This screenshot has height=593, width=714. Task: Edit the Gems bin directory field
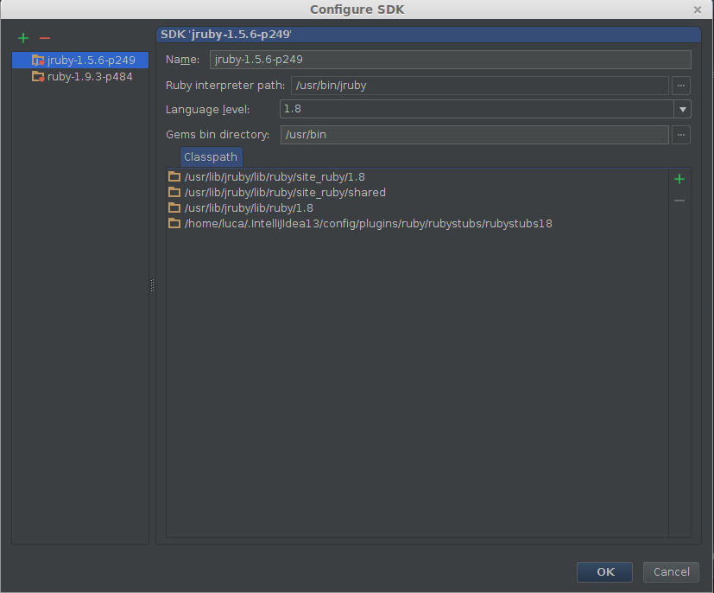click(475, 135)
